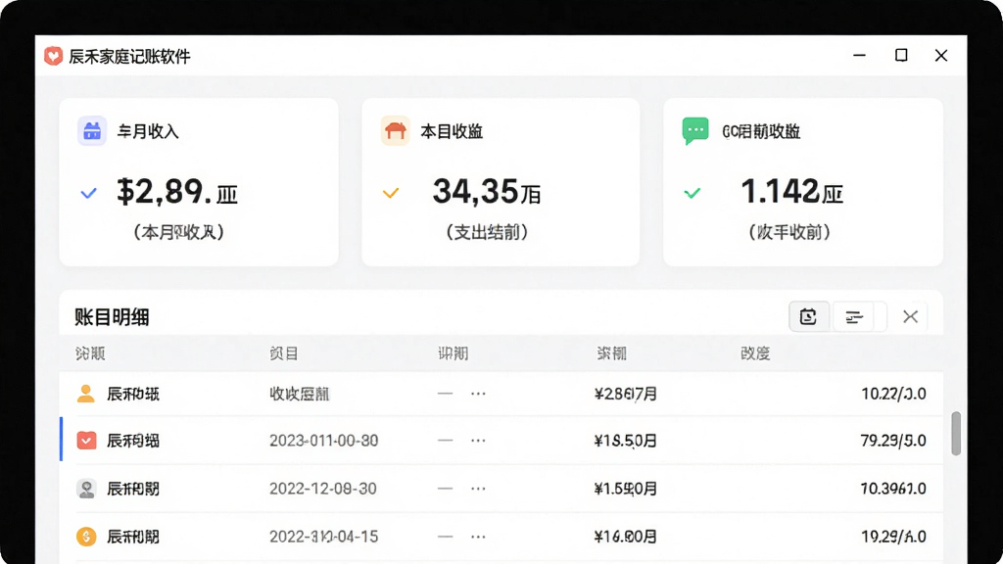Minimize the 辰禾家庭记账软件 window

(860, 56)
